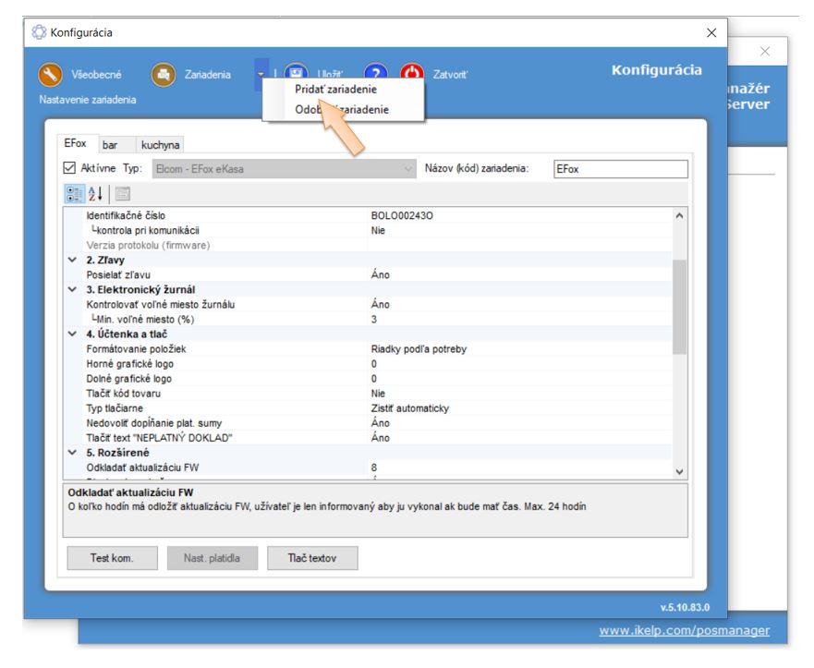Image resolution: width=814 pixels, height=668 pixels.
Task: Collapse the 4. Účtenka a tlač section
Action: [73, 334]
